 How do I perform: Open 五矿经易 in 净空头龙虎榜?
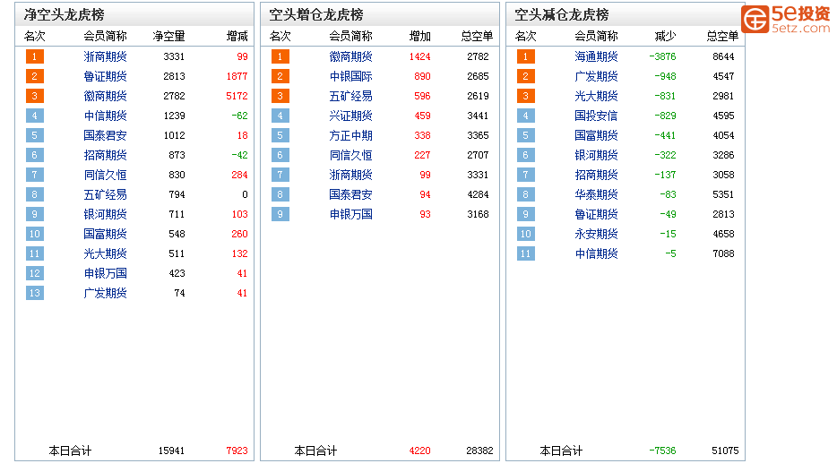click(105, 194)
